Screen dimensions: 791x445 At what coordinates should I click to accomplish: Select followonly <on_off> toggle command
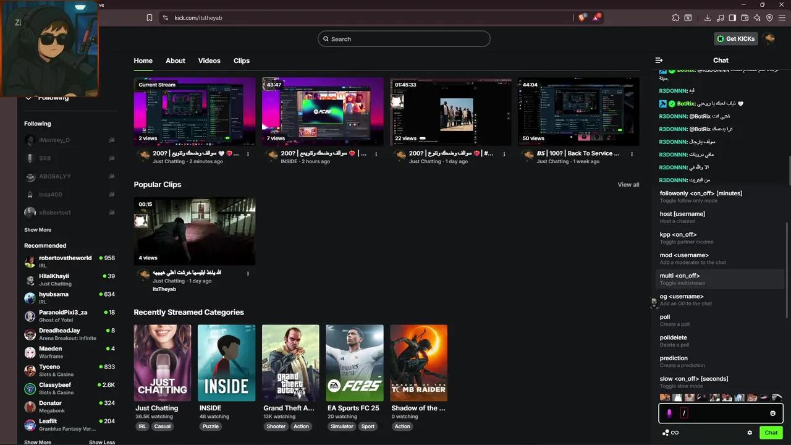719,197
